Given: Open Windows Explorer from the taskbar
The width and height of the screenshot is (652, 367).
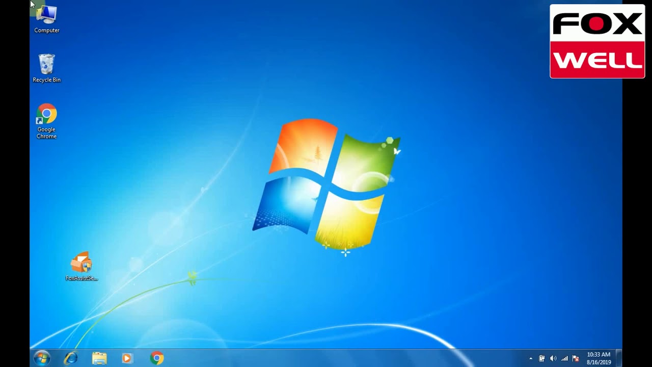Looking at the screenshot, I should click(99, 358).
